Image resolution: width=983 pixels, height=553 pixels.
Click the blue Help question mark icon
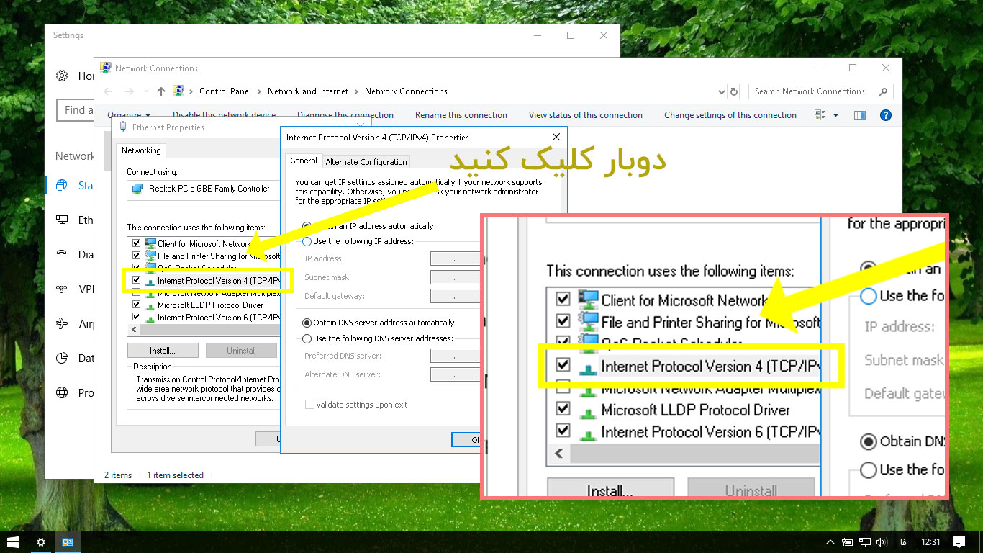click(886, 115)
